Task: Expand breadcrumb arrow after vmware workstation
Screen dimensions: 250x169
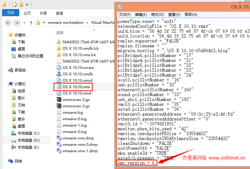Action: [x=88, y=23]
